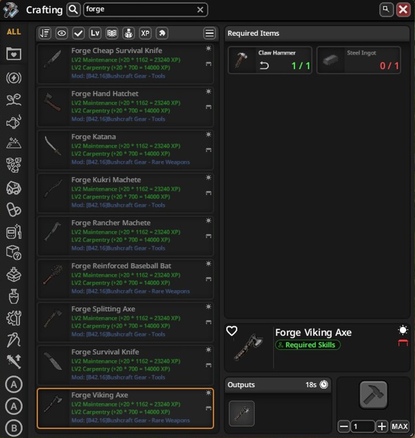Toggle the checkmark craftable filter

(x=78, y=33)
